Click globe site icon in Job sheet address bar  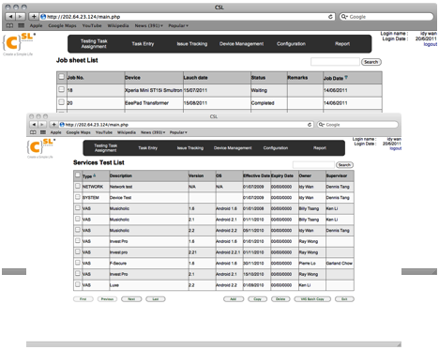pos(43,17)
